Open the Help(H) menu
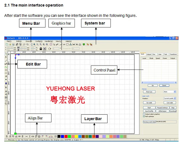This screenshot has width=181, height=144. 69,41
